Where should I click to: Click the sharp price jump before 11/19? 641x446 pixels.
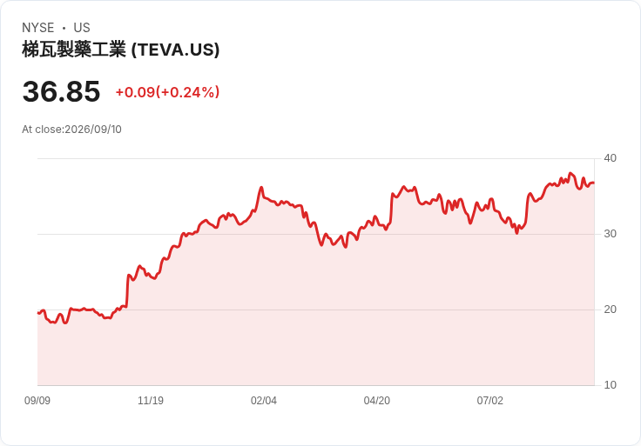(x=127, y=290)
